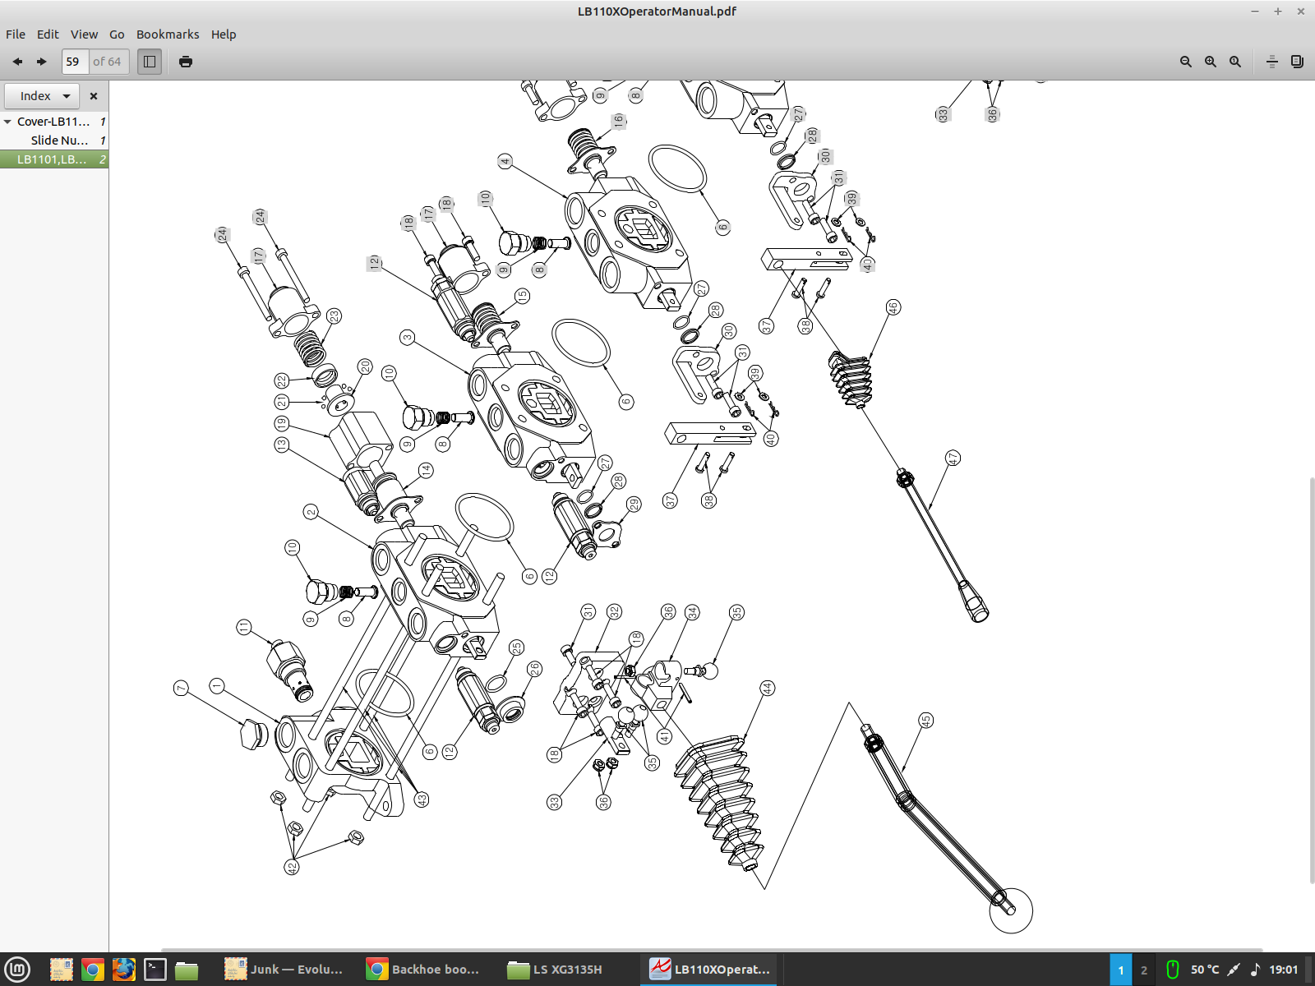Open the Bookmarks menu
1315x986 pixels.
[x=168, y=35]
